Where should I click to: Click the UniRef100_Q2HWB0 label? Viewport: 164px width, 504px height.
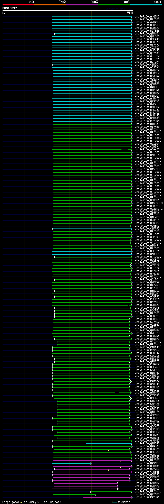147,34
